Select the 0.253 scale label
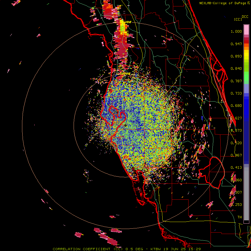 [x=236, y=205]
